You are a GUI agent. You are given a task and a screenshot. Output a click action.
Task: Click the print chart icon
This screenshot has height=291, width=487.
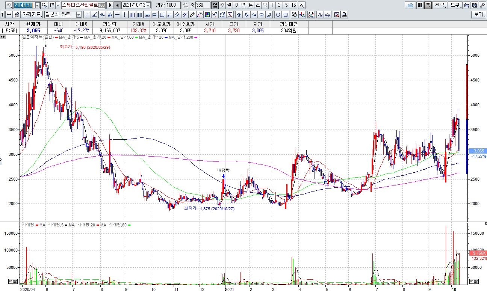pos(344,15)
